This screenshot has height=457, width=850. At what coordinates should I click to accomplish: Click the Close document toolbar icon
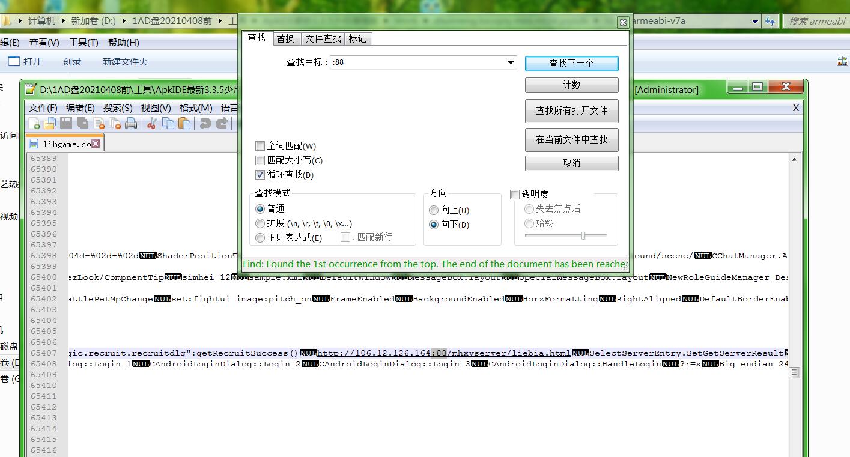click(99, 124)
